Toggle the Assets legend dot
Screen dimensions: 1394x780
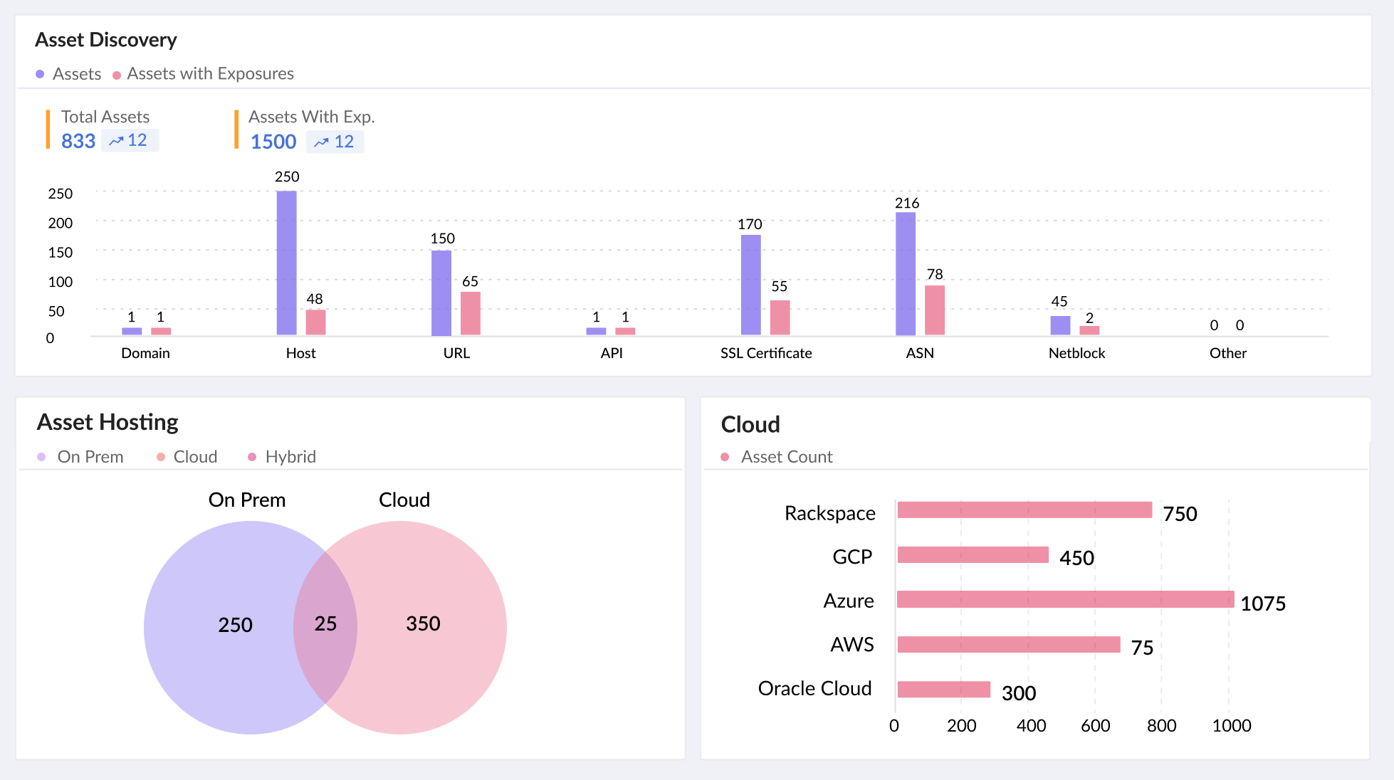(x=40, y=74)
